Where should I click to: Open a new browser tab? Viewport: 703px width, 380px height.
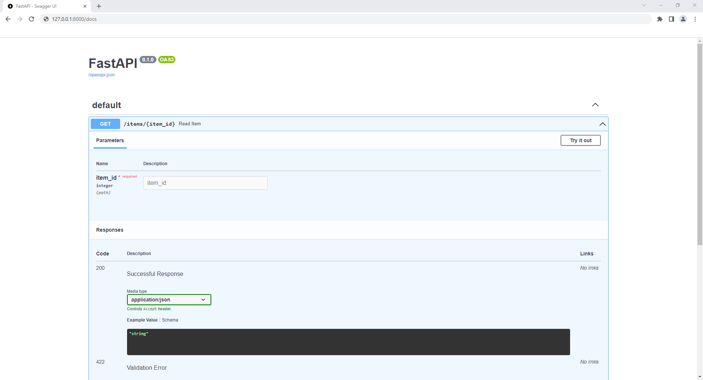click(99, 6)
